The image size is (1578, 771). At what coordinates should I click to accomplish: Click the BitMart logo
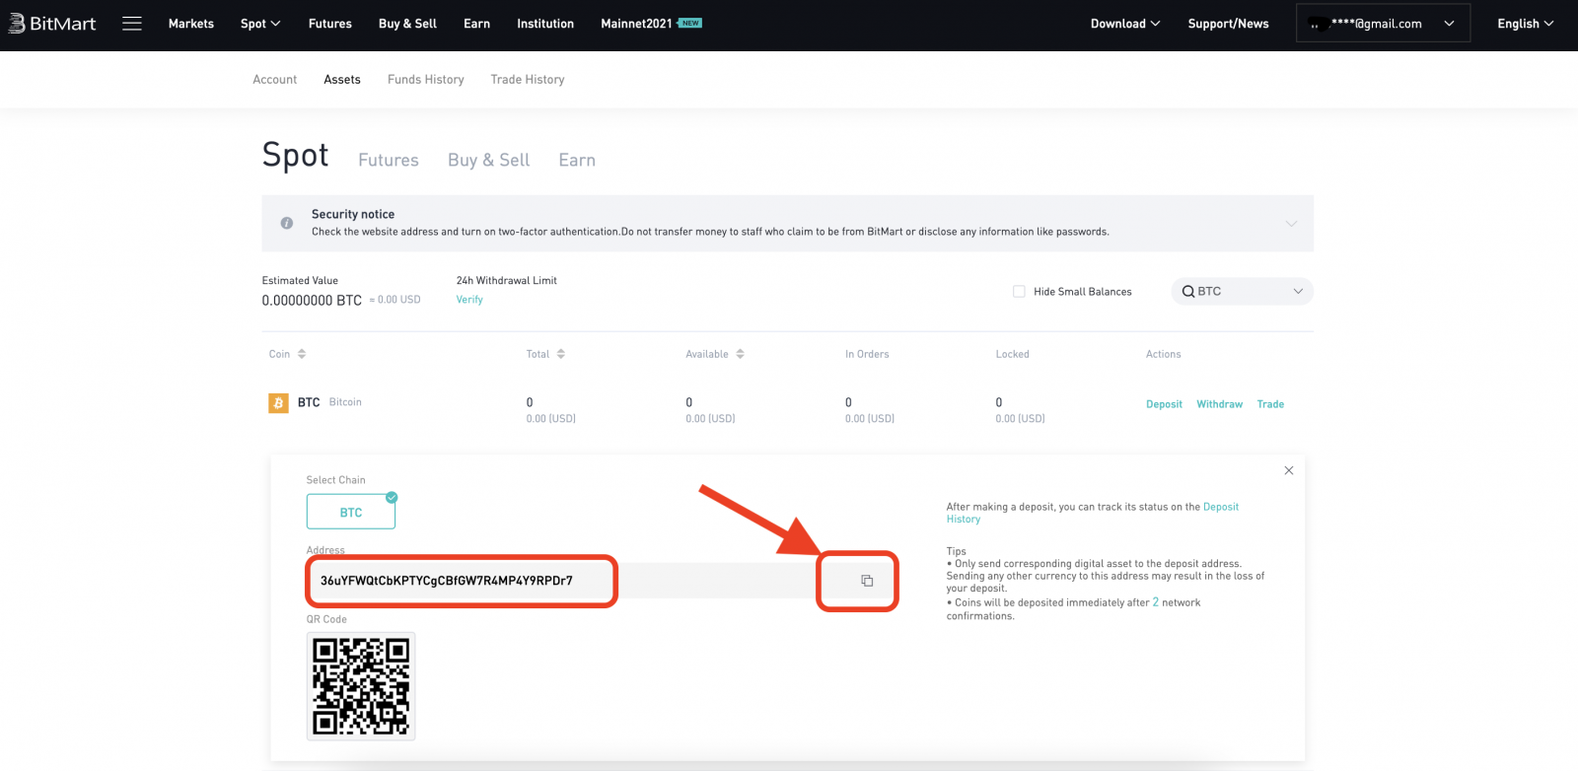53,24
